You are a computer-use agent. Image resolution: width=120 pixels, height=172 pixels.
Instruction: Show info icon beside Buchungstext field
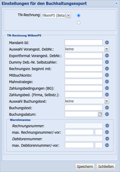[107, 108]
